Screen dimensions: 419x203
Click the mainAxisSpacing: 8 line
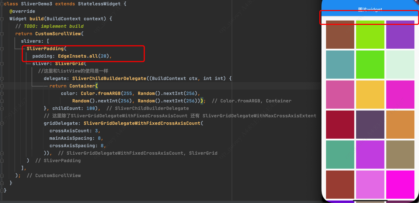point(77,138)
